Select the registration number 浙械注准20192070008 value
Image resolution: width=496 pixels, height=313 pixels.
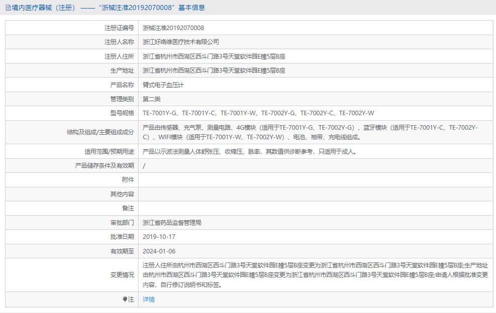click(x=173, y=28)
